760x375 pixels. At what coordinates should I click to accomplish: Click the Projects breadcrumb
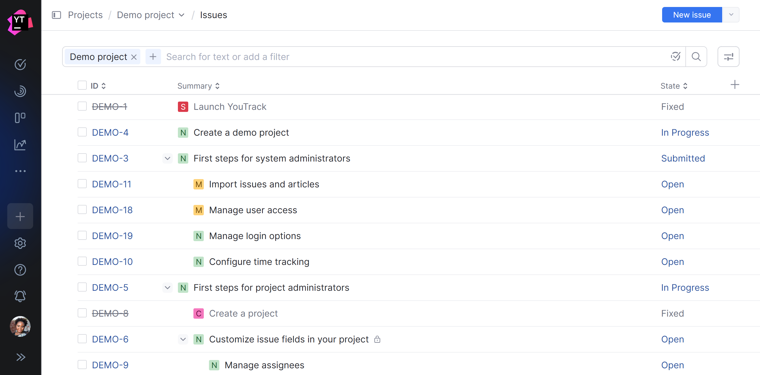point(85,15)
